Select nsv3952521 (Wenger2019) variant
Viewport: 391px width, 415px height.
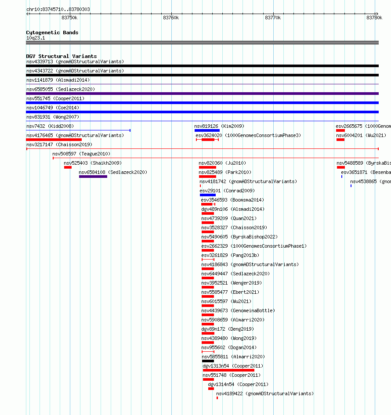(x=232, y=283)
